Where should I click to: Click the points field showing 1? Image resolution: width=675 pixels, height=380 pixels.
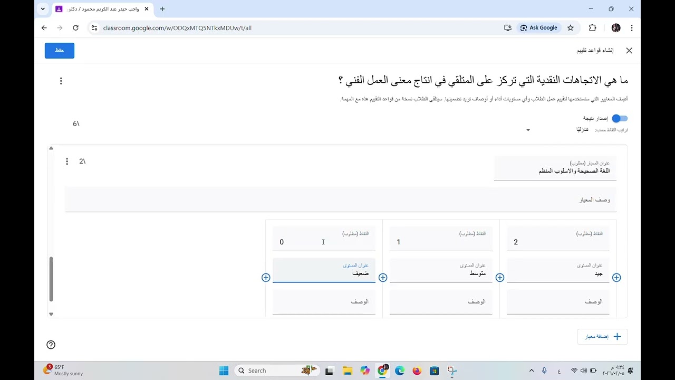pyautogui.click(x=441, y=239)
